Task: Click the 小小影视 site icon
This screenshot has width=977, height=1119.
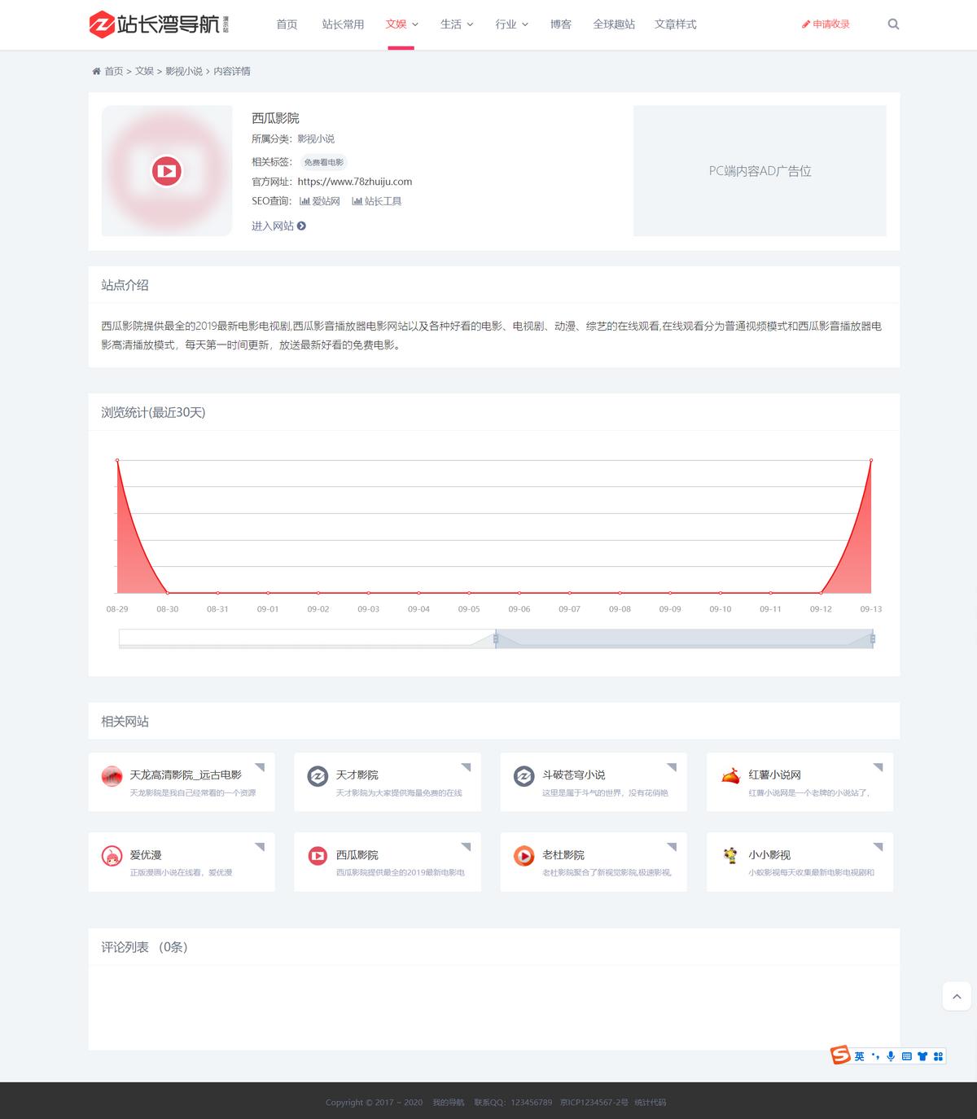Action: [730, 856]
